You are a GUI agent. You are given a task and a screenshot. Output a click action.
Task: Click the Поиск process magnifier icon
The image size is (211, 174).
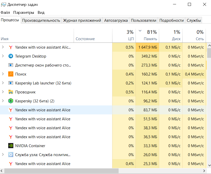[11, 74]
